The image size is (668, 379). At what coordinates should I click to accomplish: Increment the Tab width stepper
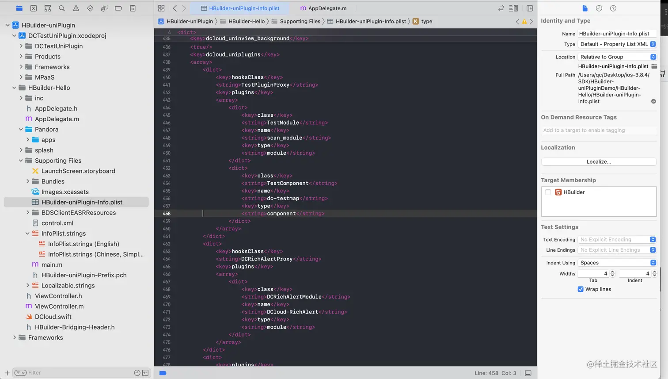(x=612, y=272)
